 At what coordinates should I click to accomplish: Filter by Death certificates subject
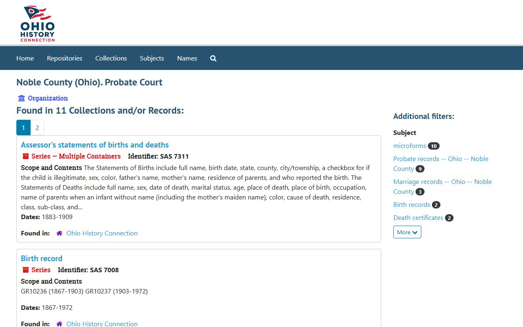click(418, 218)
